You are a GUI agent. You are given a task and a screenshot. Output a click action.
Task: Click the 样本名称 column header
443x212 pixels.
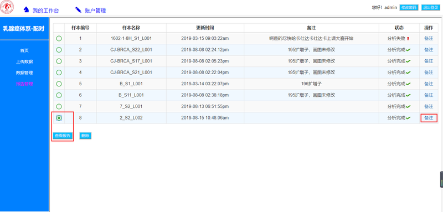[x=131, y=28]
